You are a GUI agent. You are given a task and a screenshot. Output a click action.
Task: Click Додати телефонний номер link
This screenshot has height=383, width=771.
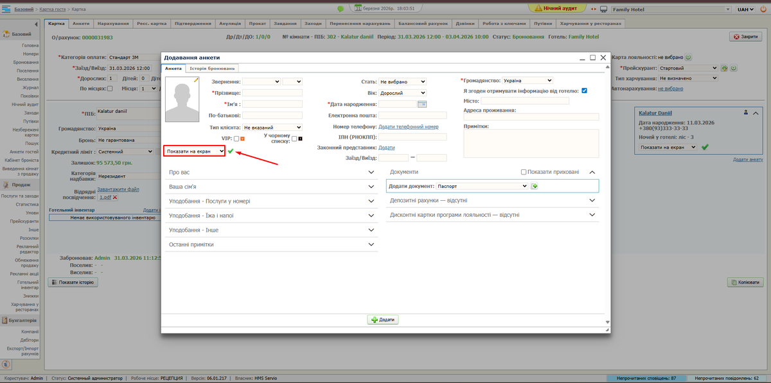(409, 127)
